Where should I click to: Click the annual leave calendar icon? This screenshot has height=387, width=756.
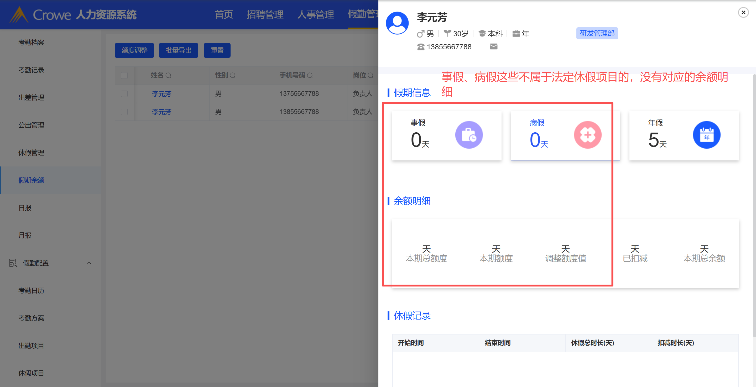point(706,135)
